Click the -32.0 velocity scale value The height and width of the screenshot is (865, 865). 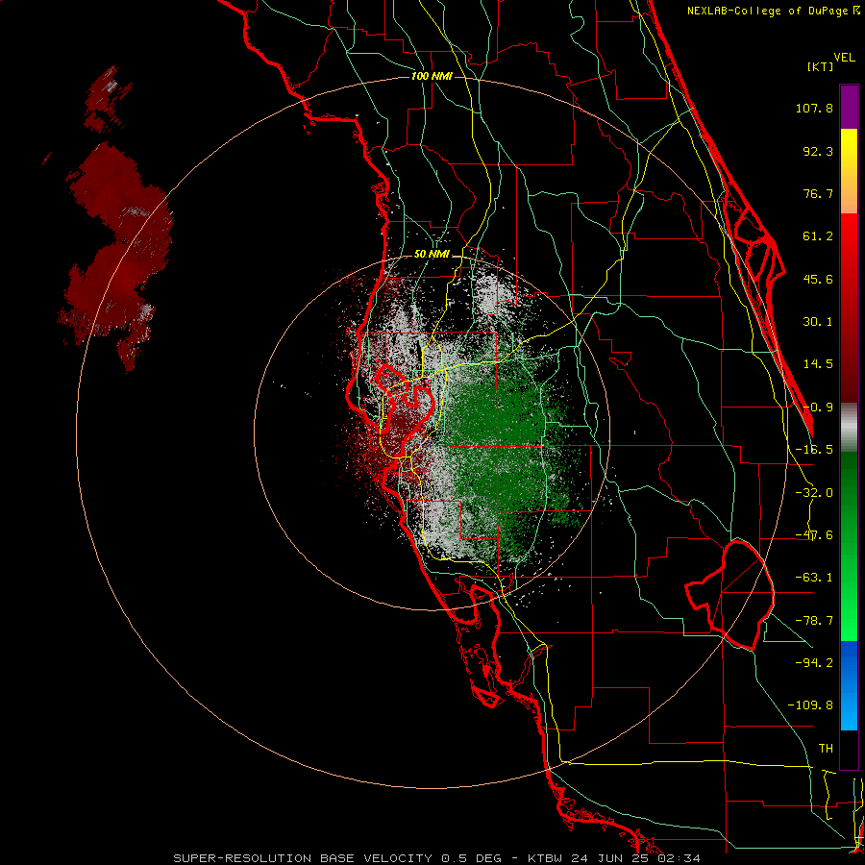click(814, 493)
